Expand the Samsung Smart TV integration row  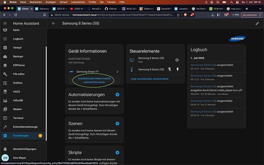[x=94, y=72]
